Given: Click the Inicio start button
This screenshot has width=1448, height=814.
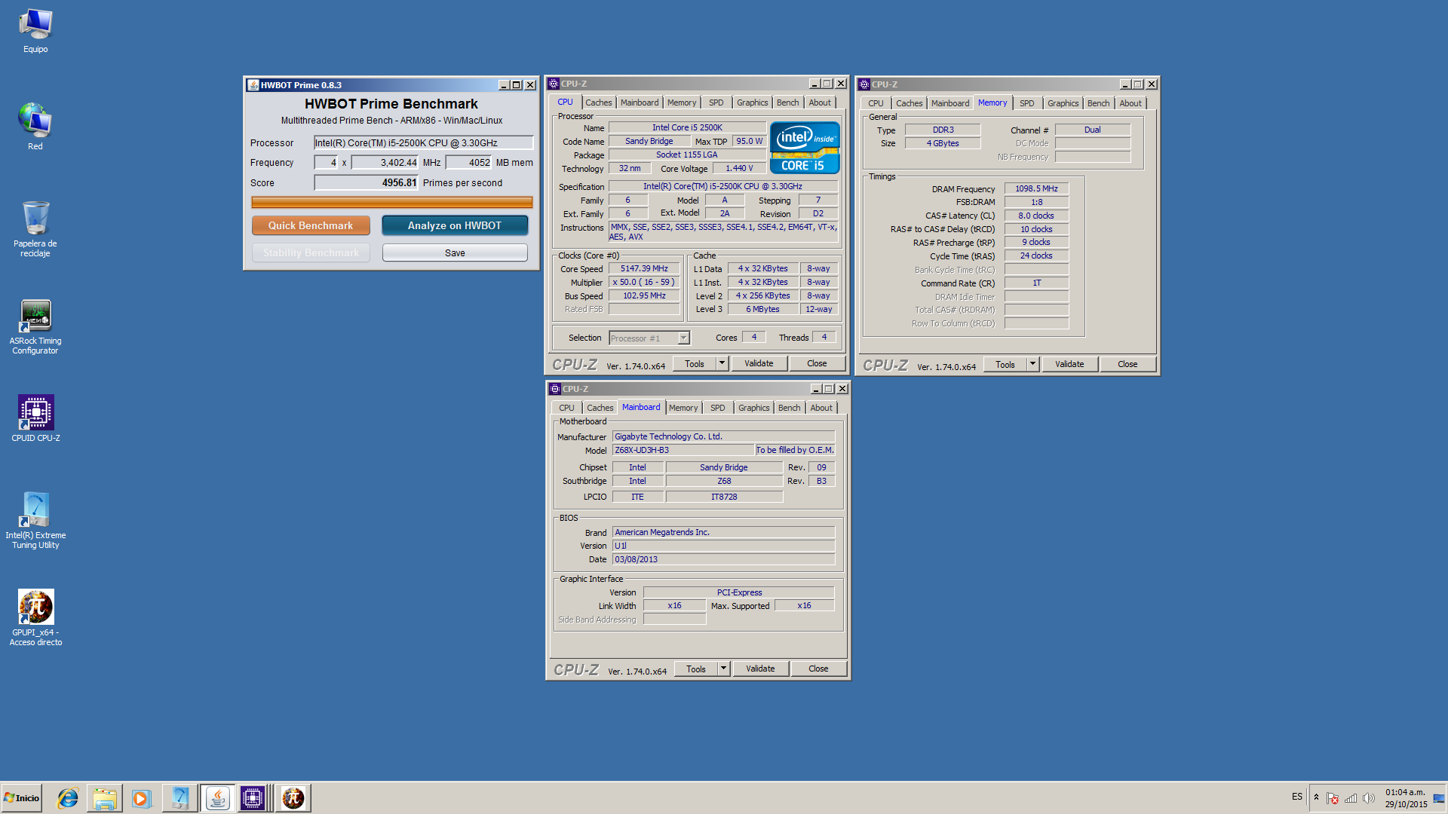Looking at the screenshot, I should click(22, 798).
